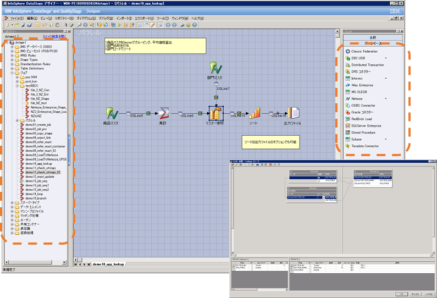Pick ODBC Connector from the palette
The width and height of the screenshot is (437, 298).
[x=363, y=106]
